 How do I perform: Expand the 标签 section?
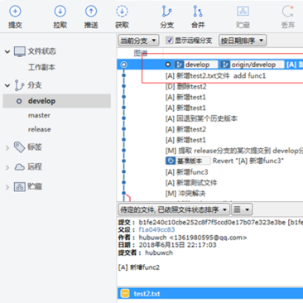7,147
